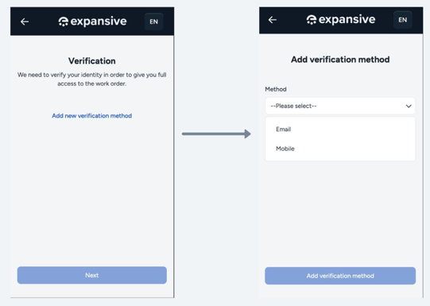Click the gray arrow between the screens

[x=216, y=134]
